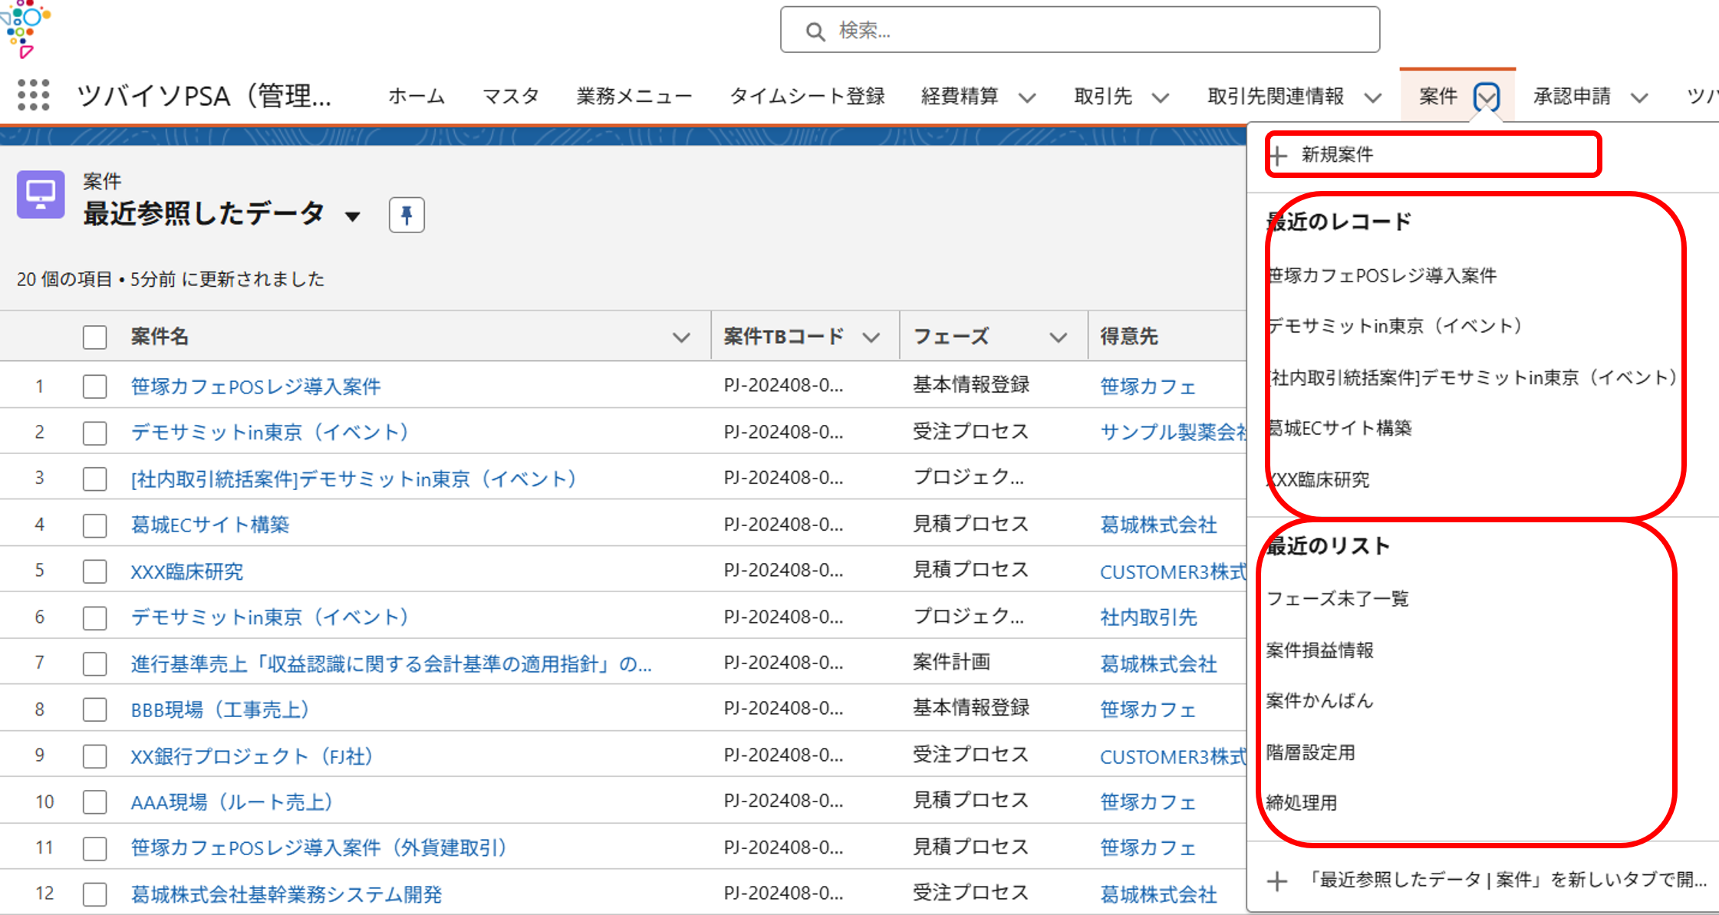Collapse the 案件 tab dropdown chevron
This screenshot has width=1719, height=915.
(1487, 97)
